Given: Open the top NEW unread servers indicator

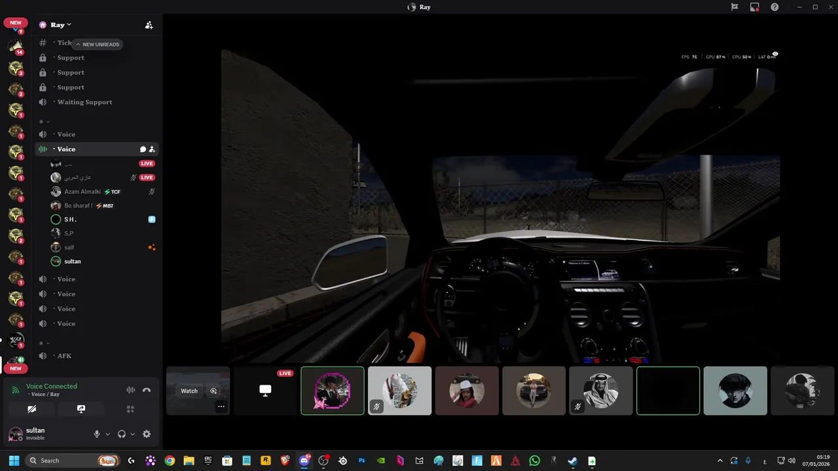Looking at the screenshot, I should pyautogui.click(x=16, y=23).
